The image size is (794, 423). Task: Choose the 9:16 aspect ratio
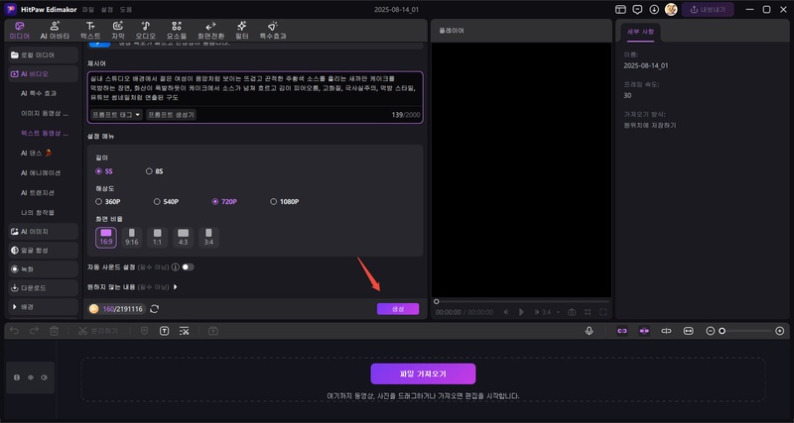tap(132, 238)
